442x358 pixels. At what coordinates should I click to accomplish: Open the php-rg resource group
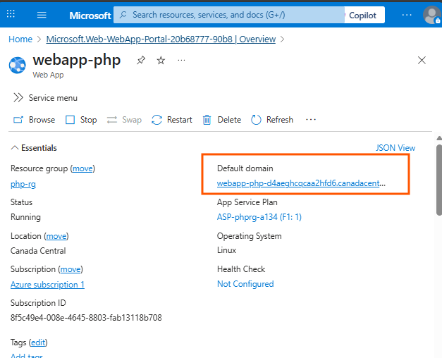(x=23, y=184)
